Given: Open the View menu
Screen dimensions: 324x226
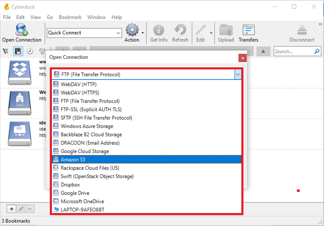Looking at the screenshot, I should click(36, 17).
